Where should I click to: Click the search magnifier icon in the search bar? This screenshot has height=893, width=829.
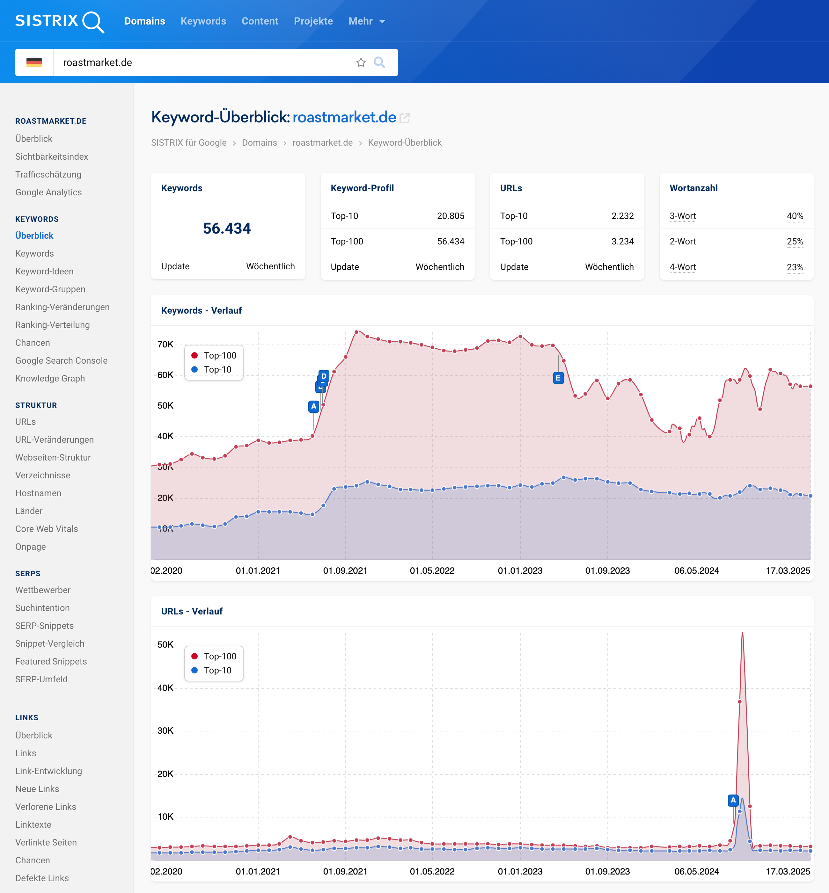pos(379,62)
